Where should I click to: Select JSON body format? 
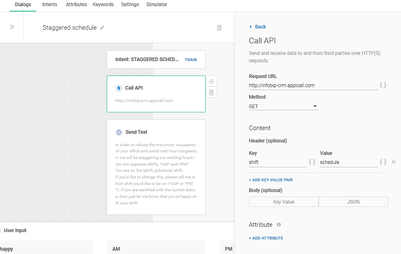[353, 202]
